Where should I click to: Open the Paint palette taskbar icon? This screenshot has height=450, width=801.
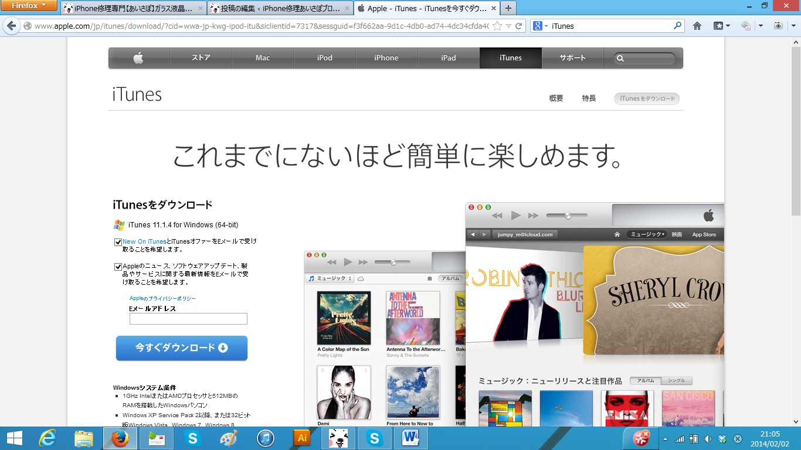(x=229, y=438)
